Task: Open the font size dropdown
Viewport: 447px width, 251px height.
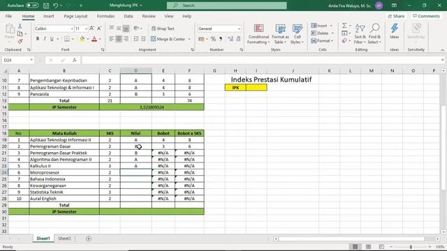Action: click(x=86, y=29)
